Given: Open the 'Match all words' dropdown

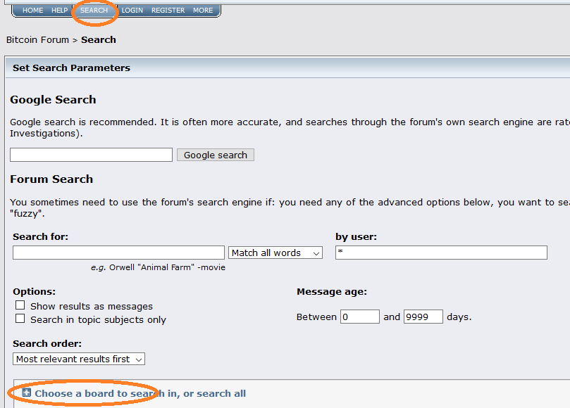Looking at the screenshot, I should click(275, 253).
